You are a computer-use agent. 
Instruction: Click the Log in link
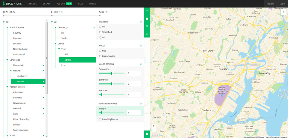282,4
